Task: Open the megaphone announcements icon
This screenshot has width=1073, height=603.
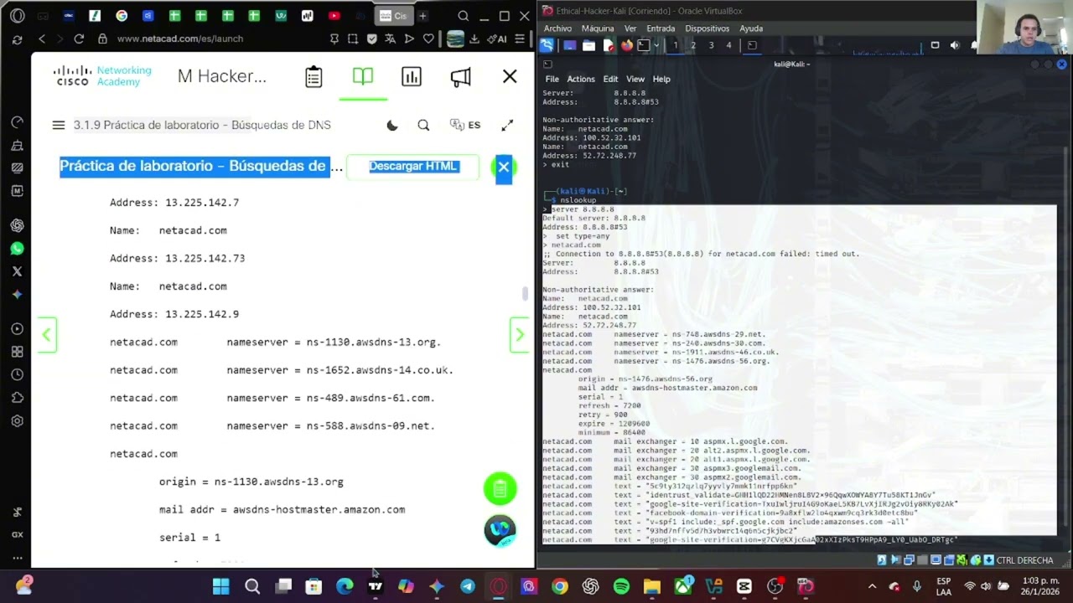Action: 460,77
